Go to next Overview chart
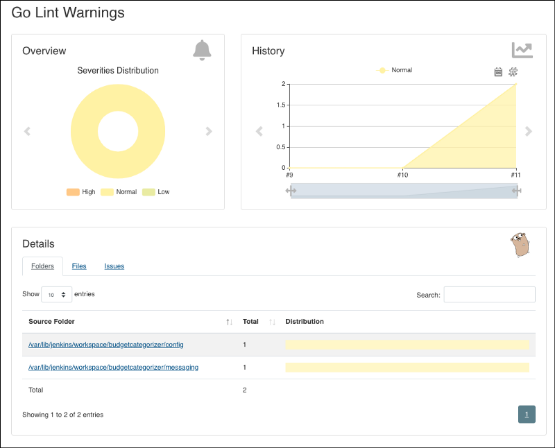This screenshot has width=555, height=448. coord(209,131)
